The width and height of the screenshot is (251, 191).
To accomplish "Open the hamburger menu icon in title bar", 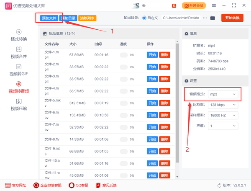I will 214,5.
